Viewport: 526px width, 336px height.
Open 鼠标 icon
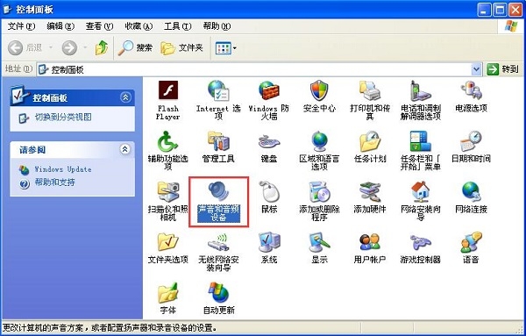pyautogui.click(x=269, y=191)
